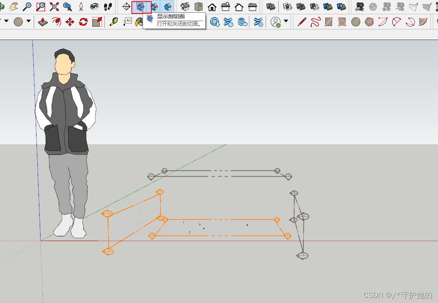Select the Arc tool
The image size is (438, 303).
pyautogui.click(x=383, y=22)
